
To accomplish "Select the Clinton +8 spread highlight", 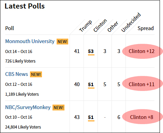I will tap(143, 117).
